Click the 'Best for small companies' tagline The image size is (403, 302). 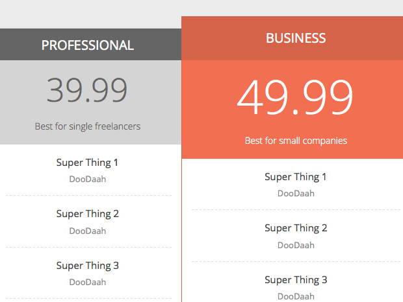pyautogui.click(x=296, y=141)
